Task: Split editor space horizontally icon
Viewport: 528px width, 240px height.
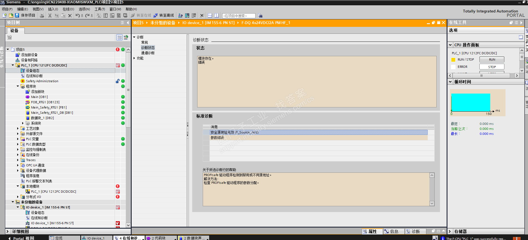Action: click(x=210, y=16)
